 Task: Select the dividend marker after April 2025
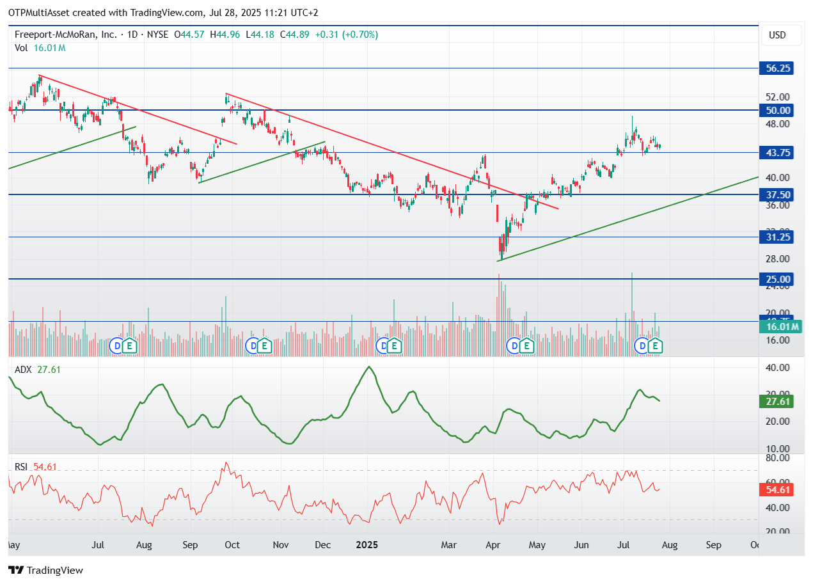click(513, 346)
